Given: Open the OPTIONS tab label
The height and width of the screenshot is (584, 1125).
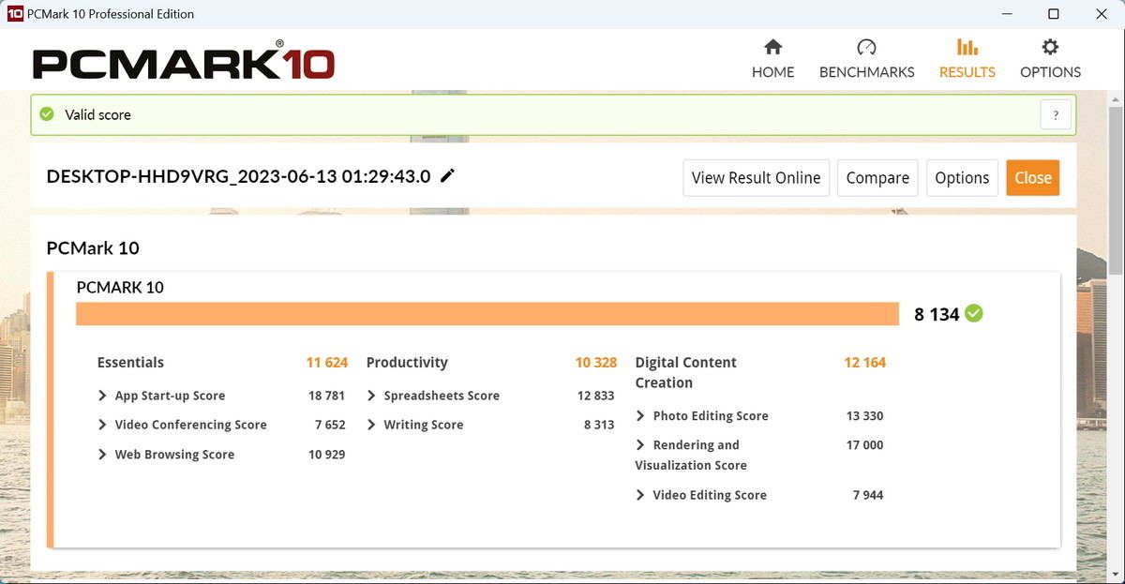Looking at the screenshot, I should pos(1050,72).
